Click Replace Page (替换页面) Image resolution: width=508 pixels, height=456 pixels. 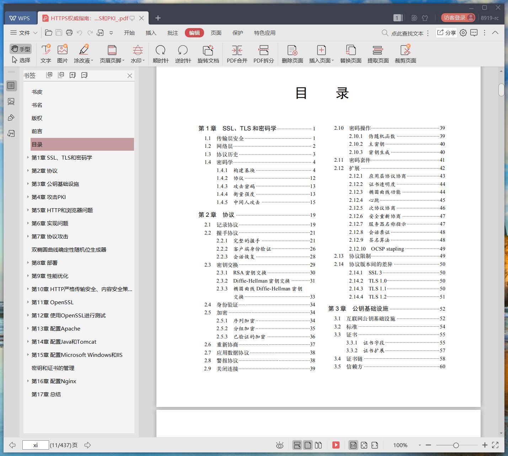click(351, 54)
